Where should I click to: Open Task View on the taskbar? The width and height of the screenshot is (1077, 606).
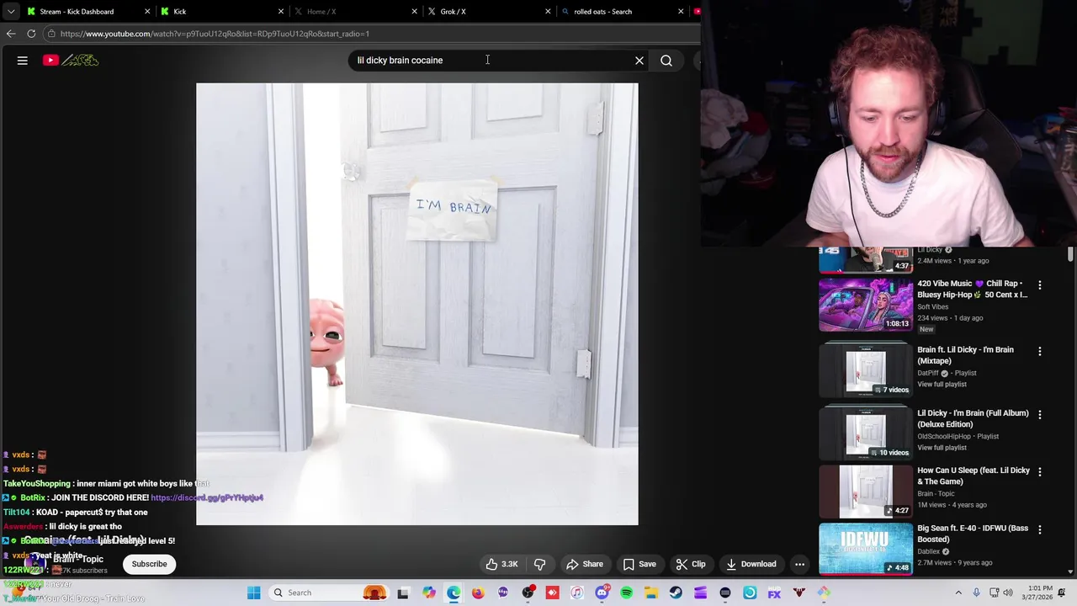[404, 593]
